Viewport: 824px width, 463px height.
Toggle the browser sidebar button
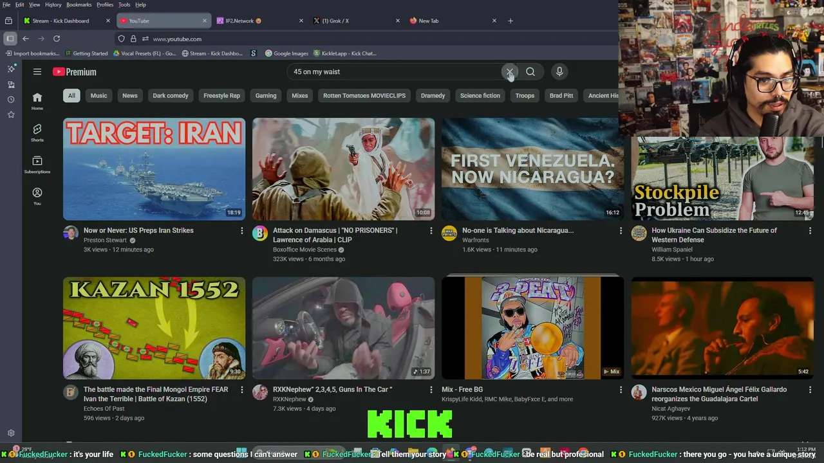[x=10, y=39]
